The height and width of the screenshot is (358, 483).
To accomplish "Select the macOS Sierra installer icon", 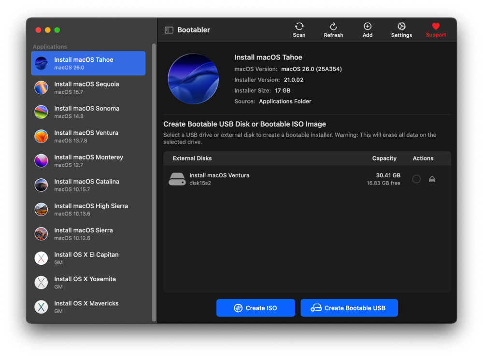I will tap(41, 233).
